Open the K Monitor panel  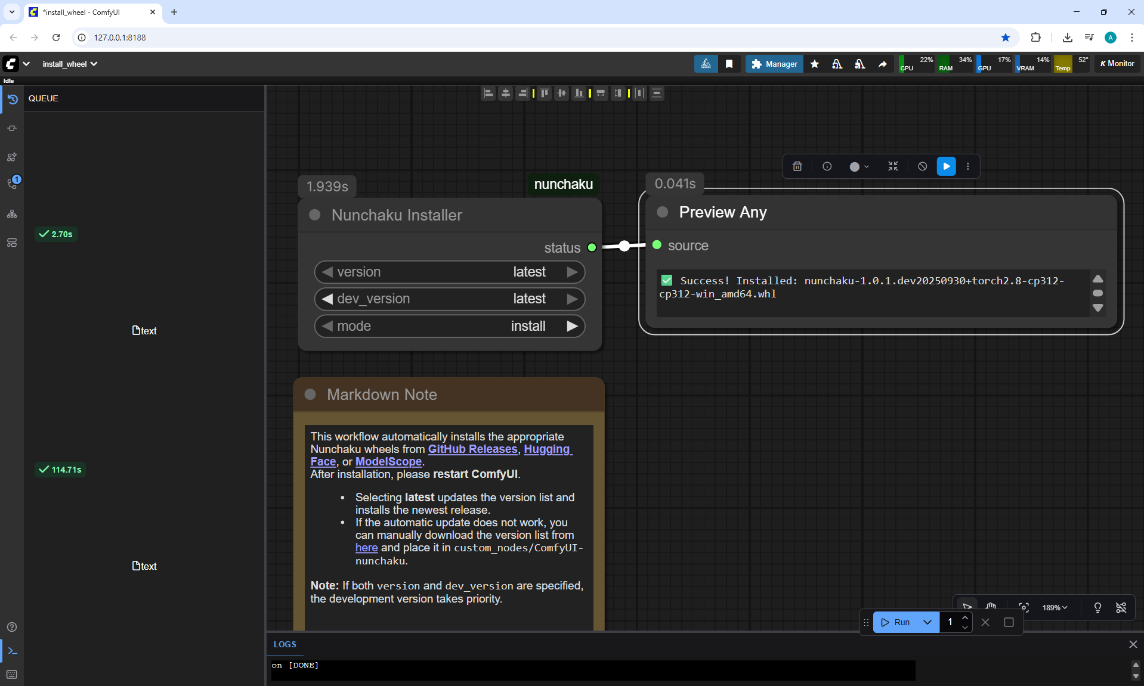coord(1117,64)
